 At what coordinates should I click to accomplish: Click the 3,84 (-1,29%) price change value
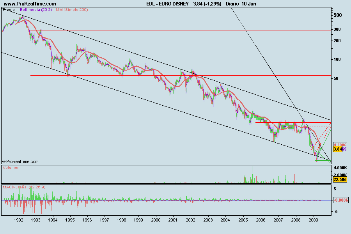tap(207, 4)
